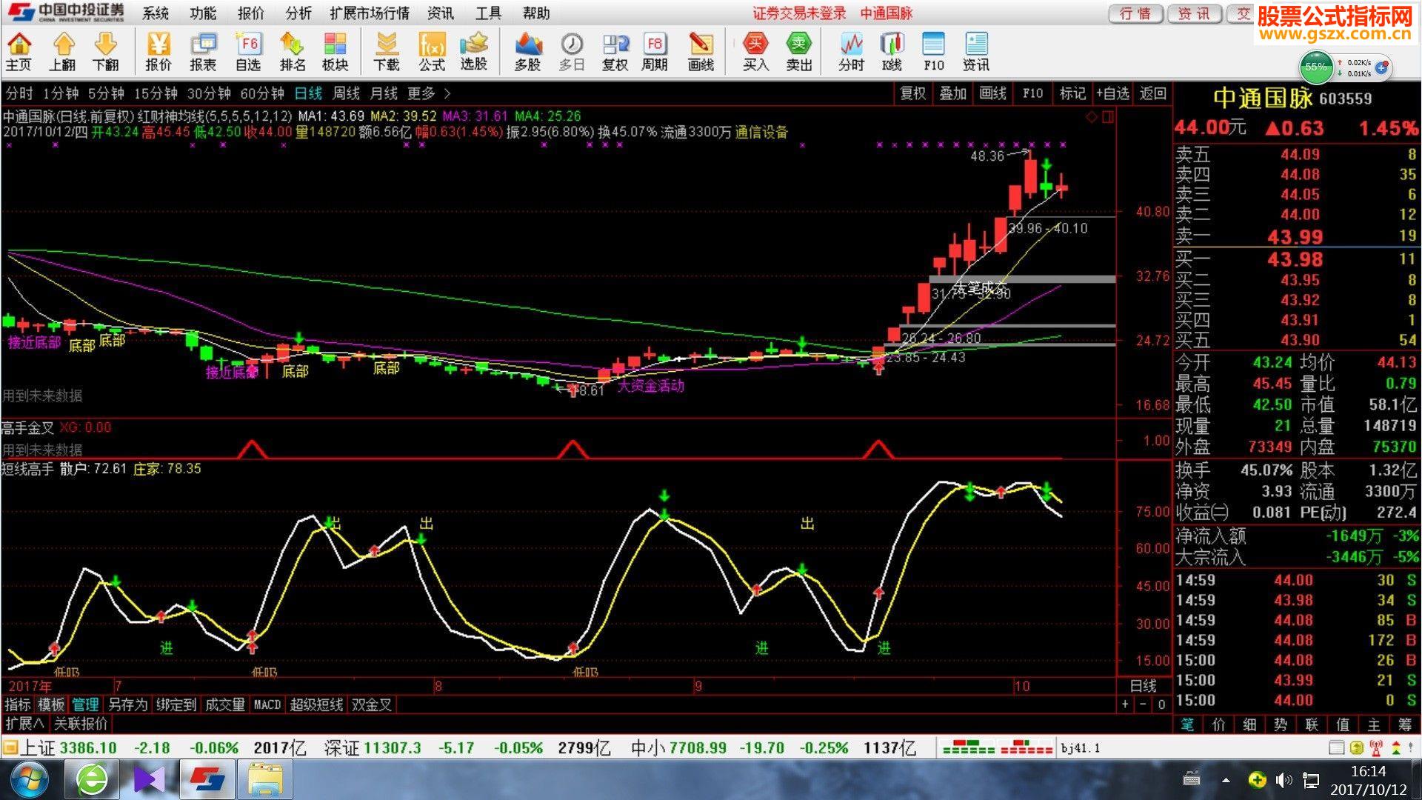Viewport: 1422px width, 800px height.
Task: Click the 360 browser taskbar icon
Action: coord(92,780)
